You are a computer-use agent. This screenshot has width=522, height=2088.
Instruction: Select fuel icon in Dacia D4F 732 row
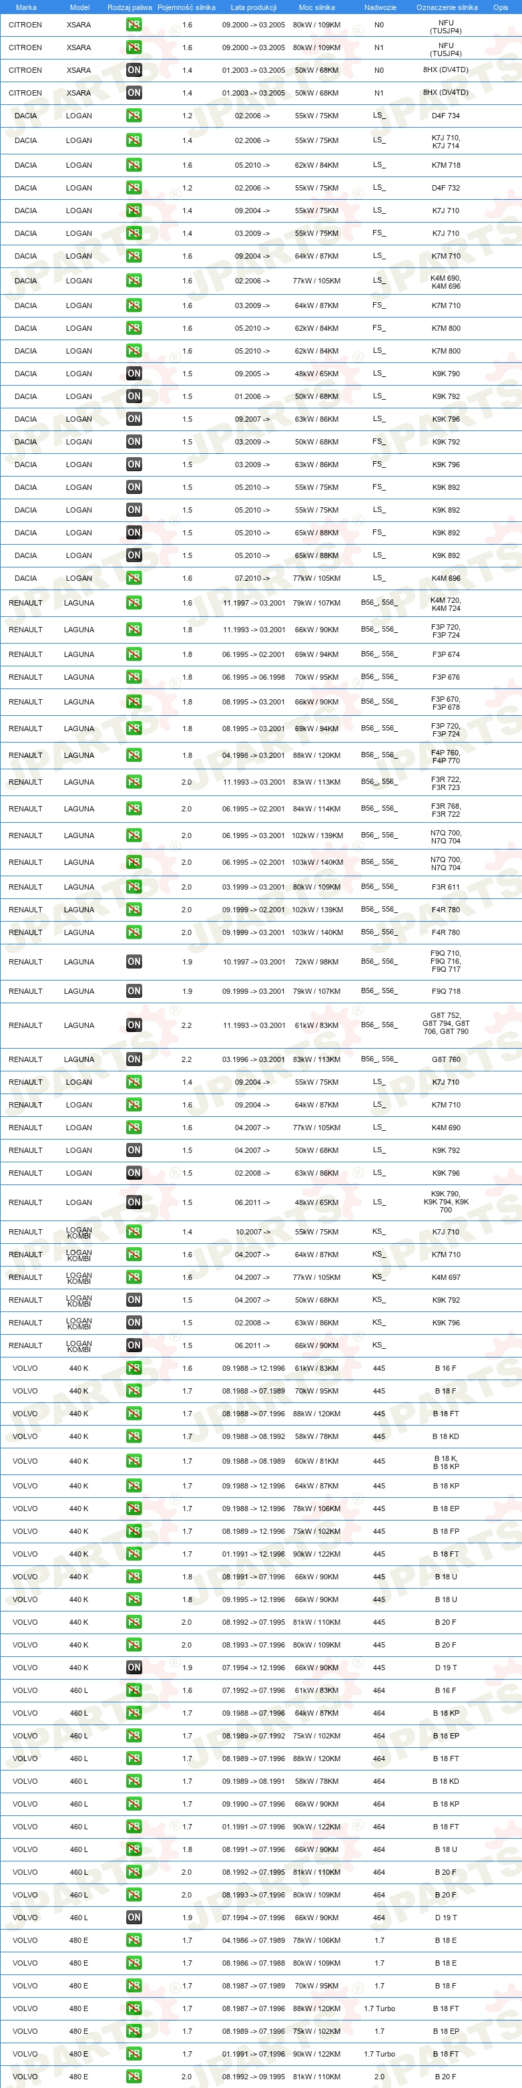(x=134, y=188)
